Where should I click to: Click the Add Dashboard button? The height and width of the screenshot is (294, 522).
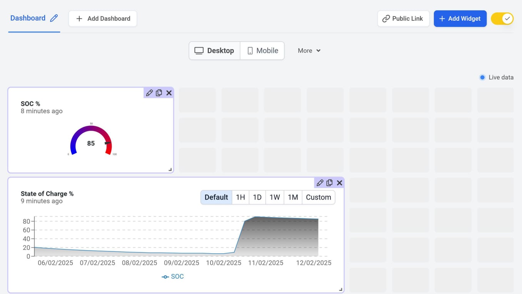[103, 18]
